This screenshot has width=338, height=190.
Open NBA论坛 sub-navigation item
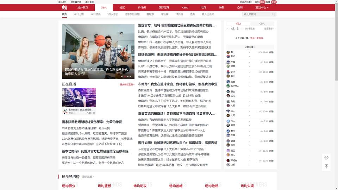[x=113, y=14]
